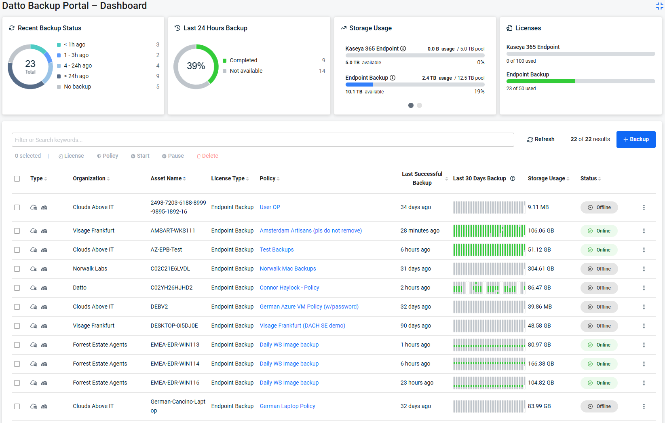The height and width of the screenshot is (423, 665).
Task: Click the Pause bulk action
Action: point(173,156)
